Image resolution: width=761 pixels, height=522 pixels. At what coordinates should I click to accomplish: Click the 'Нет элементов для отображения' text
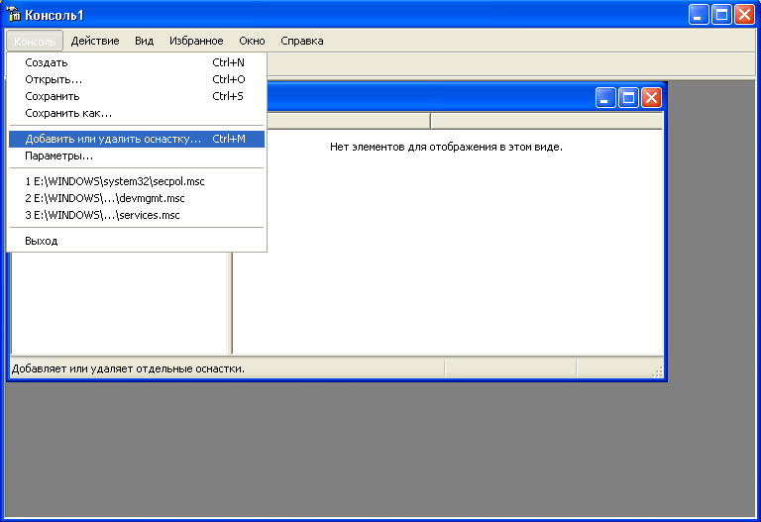[x=446, y=147]
